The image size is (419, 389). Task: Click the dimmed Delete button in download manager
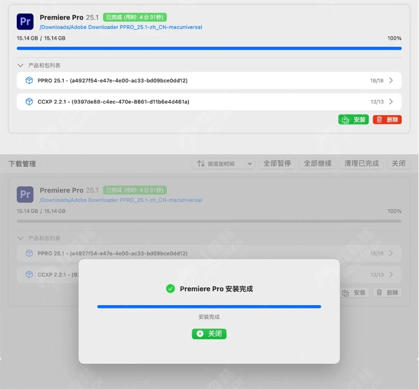tap(387, 292)
